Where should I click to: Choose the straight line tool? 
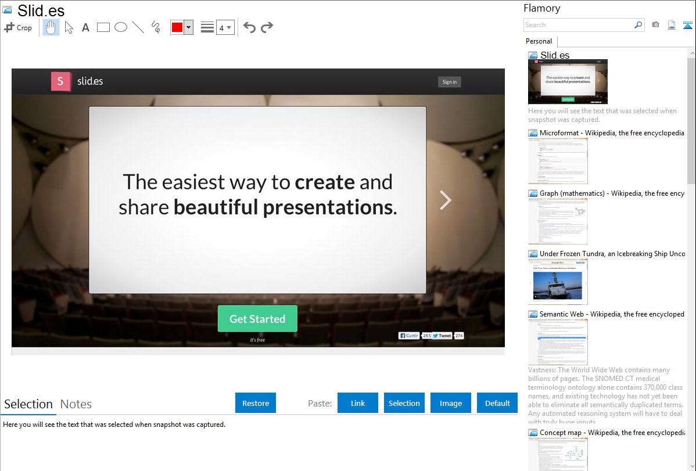[138, 27]
